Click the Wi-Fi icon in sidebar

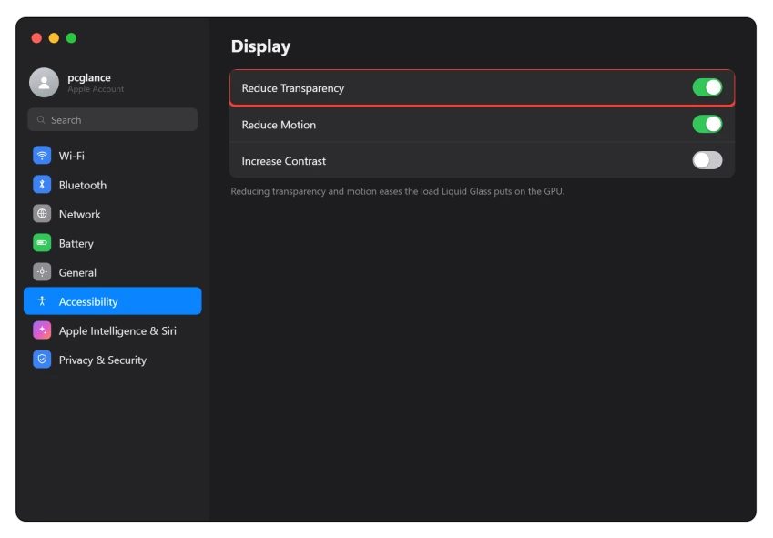click(x=42, y=156)
